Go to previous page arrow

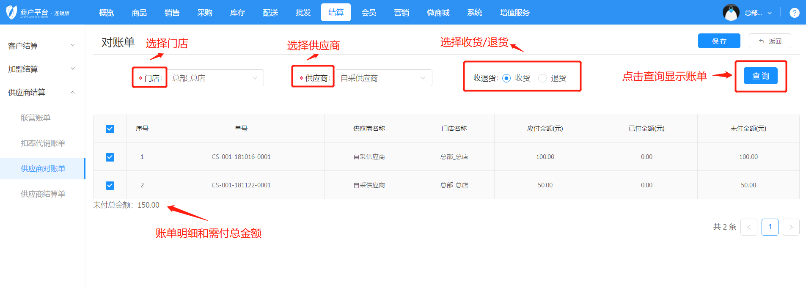coord(748,227)
